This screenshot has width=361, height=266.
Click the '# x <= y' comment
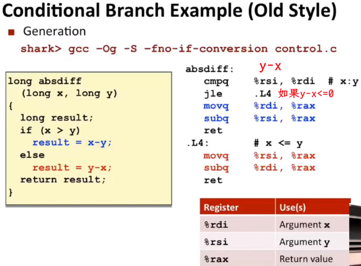click(278, 143)
